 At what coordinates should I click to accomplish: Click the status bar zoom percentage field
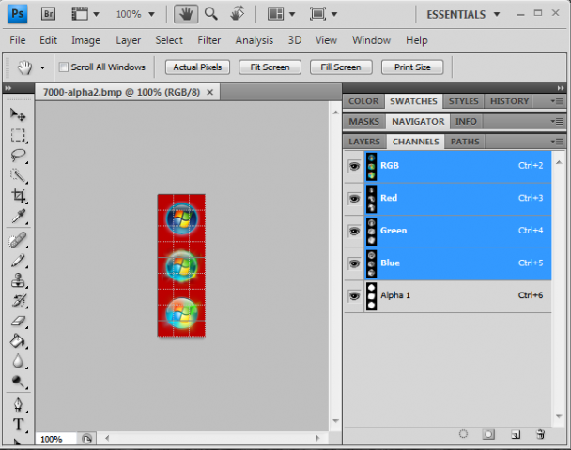[55, 439]
